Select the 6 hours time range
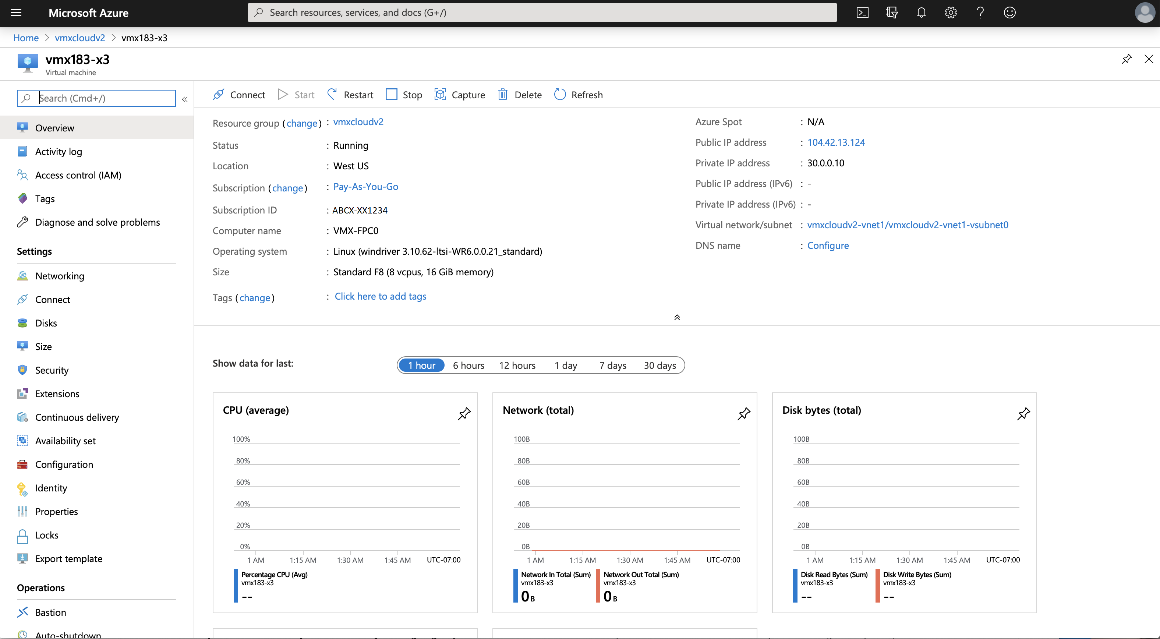The image size is (1160, 639). [x=468, y=365]
